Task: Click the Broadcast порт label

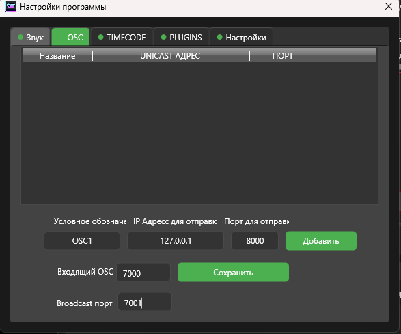Action: click(x=85, y=303)
